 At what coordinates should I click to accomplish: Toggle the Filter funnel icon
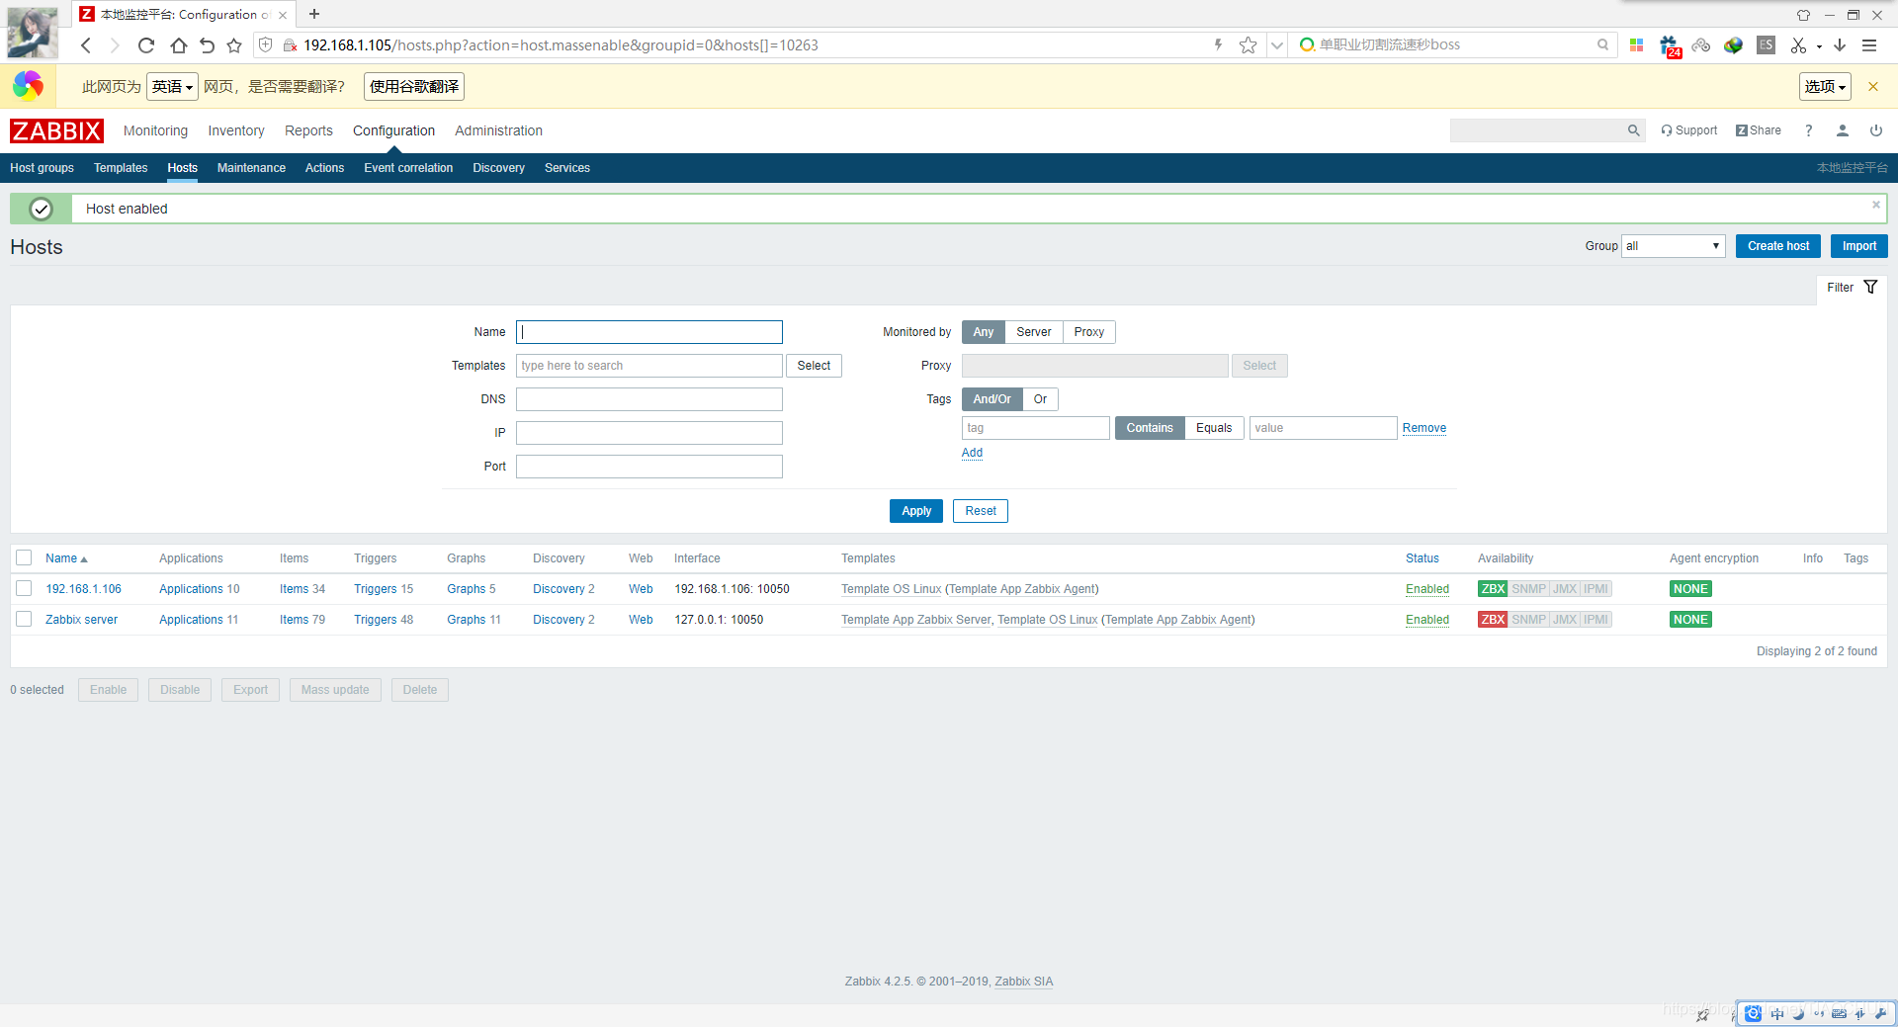coord(1870,288)
